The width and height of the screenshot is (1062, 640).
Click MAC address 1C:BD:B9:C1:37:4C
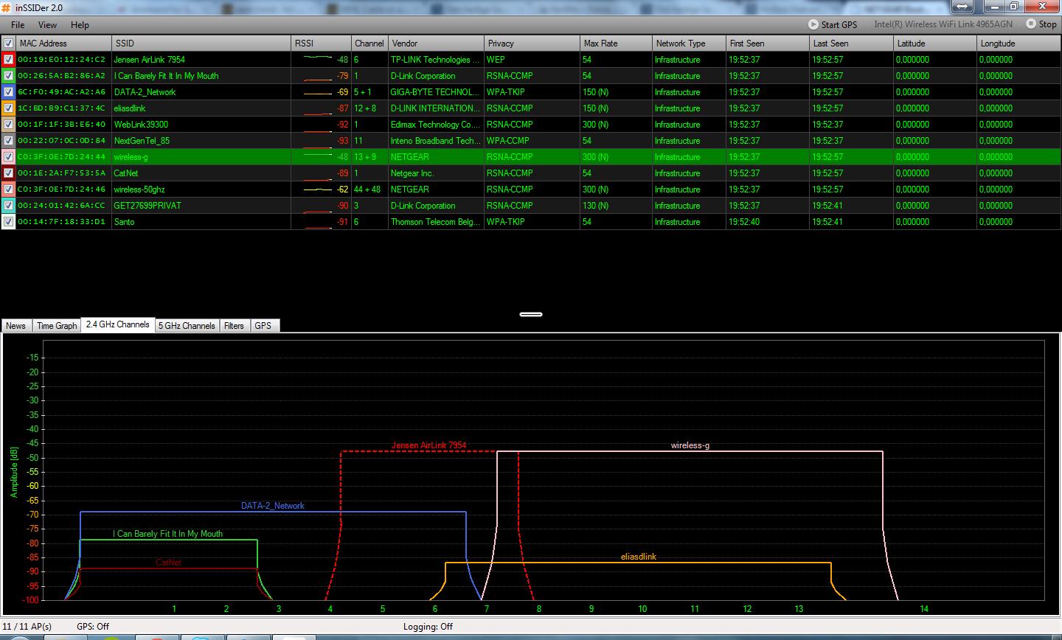click(62, 108)
